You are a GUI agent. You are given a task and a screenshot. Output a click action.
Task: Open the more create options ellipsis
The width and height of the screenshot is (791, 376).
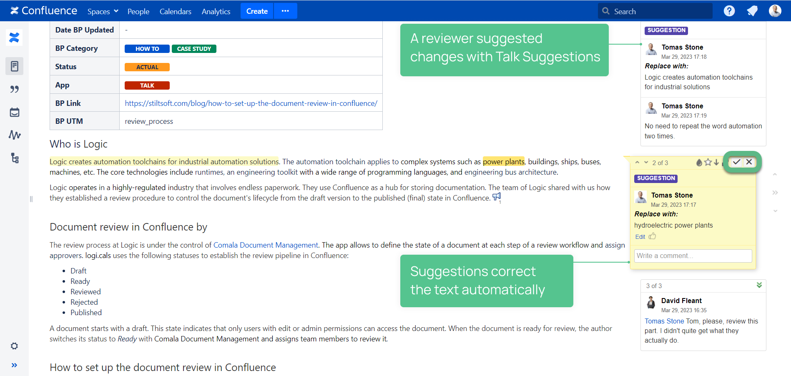click(285, 11)
